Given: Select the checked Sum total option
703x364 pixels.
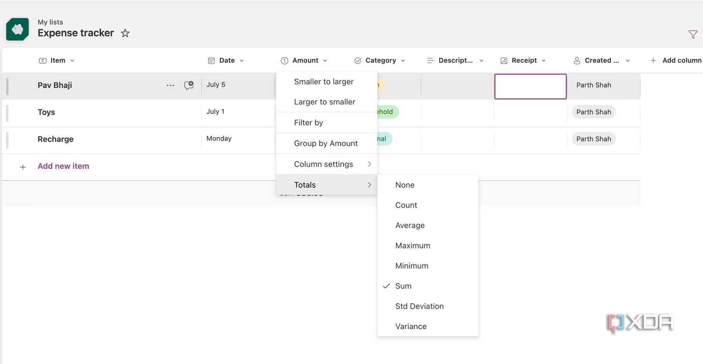Looking at the screenshot, I should 428,286.
